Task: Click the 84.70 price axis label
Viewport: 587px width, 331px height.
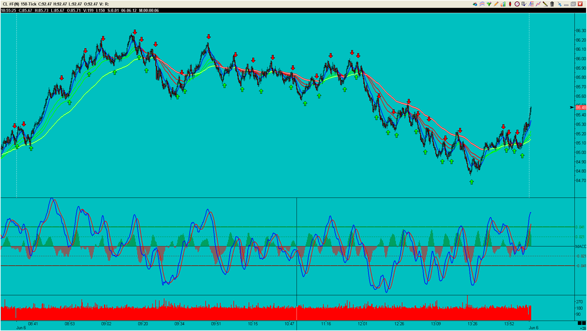Action: 581,180
